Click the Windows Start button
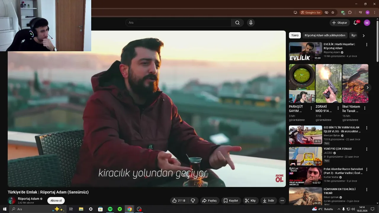This screenshot has width=379, height=213. (x=4, y=209)
